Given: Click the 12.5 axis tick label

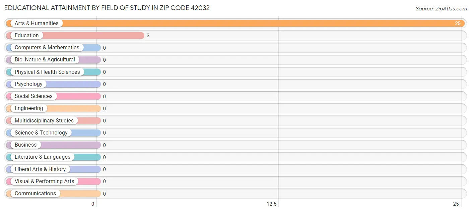Looking at the screenshot, I should (x=272, y=204).
